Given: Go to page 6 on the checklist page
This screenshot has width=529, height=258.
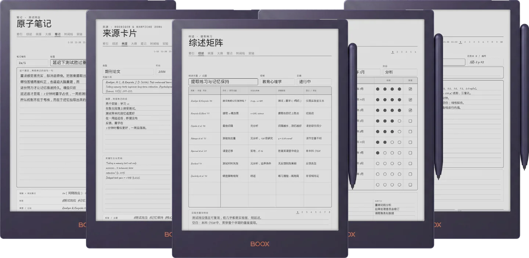Looking at the screenshot, I should pyautogui.click(x=415, y=52).
